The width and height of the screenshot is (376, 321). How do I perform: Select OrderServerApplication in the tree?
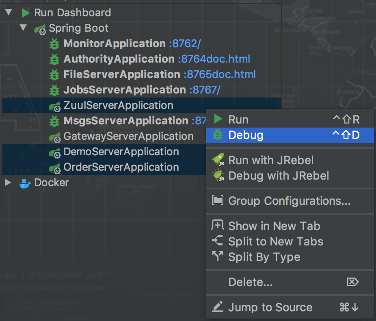[121, 167]
